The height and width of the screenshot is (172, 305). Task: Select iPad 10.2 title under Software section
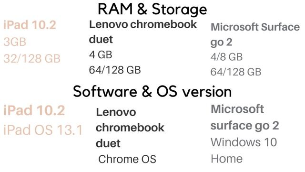click(x=34, y=110)
